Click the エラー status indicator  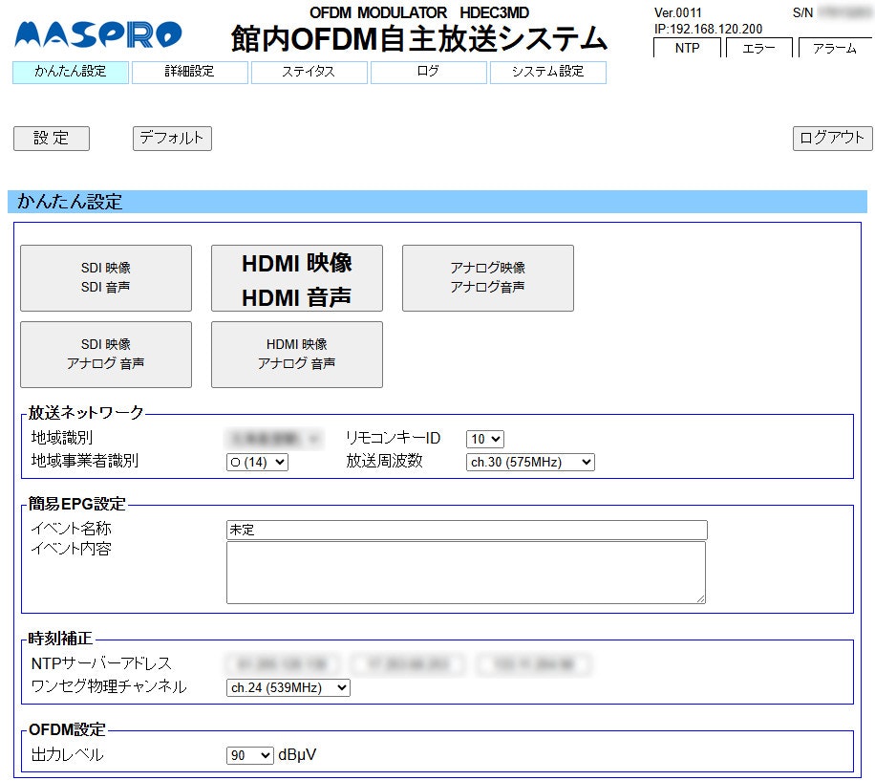[x=758, y=48]
